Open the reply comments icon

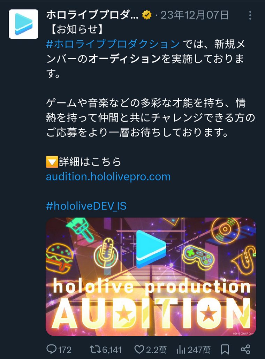(52, 349)
